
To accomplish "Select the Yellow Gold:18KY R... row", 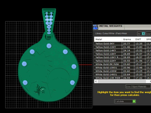I will pyautogui.click(x=123, y=57).
